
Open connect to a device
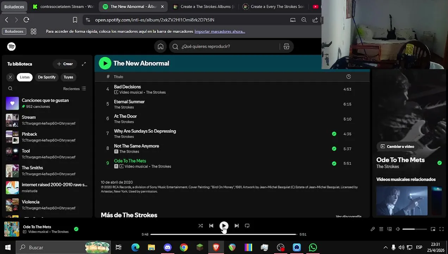point(390,229)
